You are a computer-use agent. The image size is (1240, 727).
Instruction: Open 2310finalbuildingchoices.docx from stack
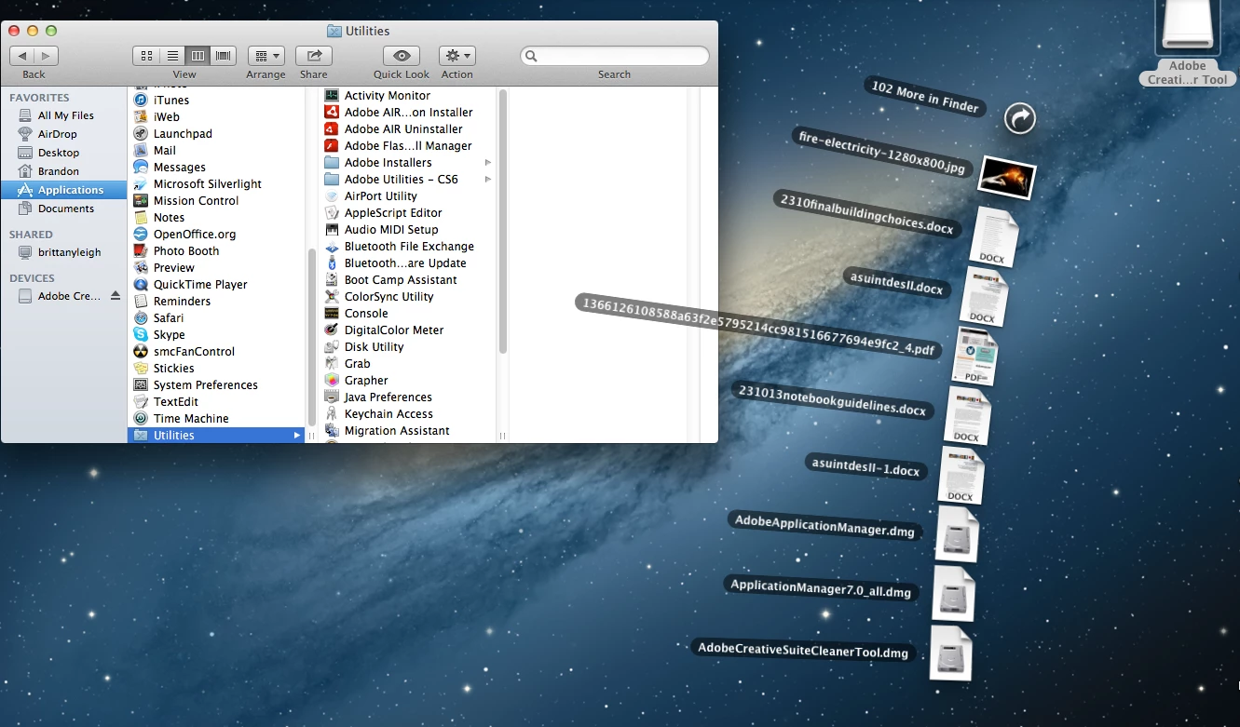click(x=994, y=237)
